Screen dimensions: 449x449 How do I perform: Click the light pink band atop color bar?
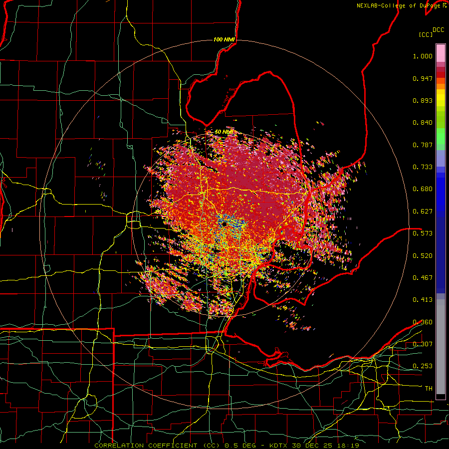pos(441,53)
